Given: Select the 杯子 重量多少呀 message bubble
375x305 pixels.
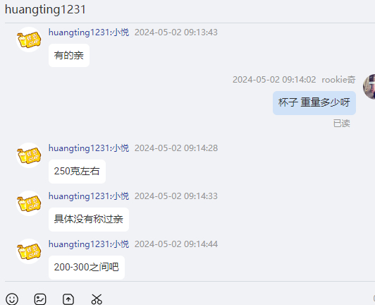Looking at the screenshot, I should tap(314, 103).
